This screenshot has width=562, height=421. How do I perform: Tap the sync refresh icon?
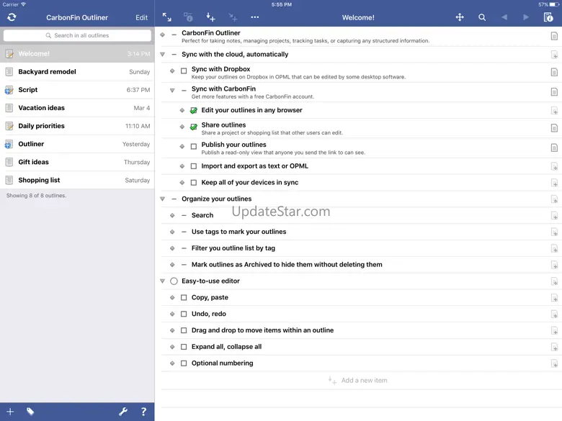pos(12,17)
